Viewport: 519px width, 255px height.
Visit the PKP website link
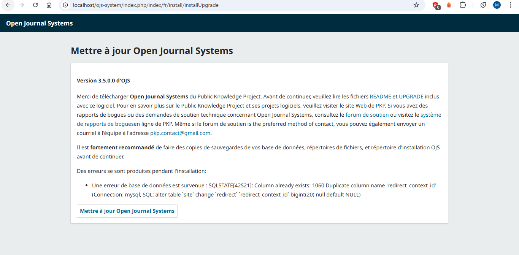(x=380, y=106)
